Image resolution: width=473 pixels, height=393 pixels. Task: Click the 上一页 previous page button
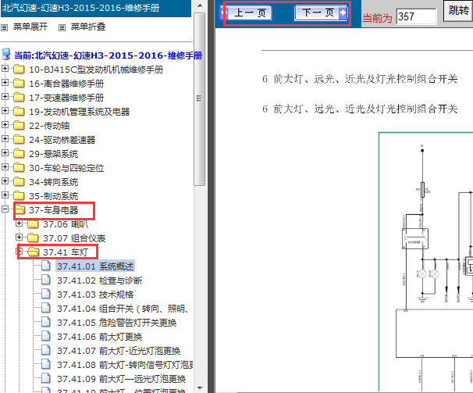[x=246, y=13]
